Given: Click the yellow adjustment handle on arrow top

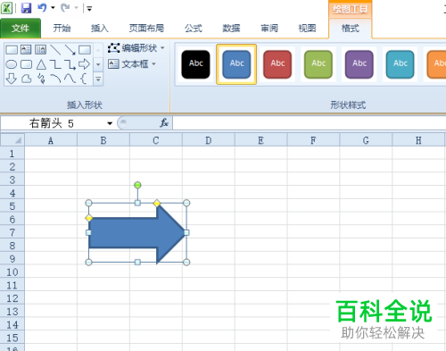Looking at the screenshot, I should pos(157,204).
